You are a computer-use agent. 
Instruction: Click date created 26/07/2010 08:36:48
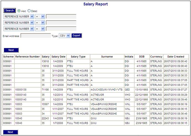click(x=176, y=114)
